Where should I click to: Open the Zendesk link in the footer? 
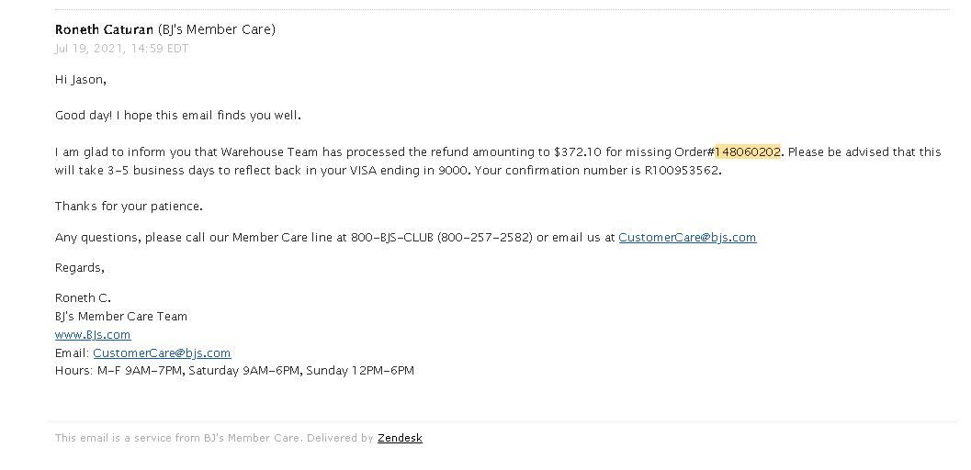[400, 438]
